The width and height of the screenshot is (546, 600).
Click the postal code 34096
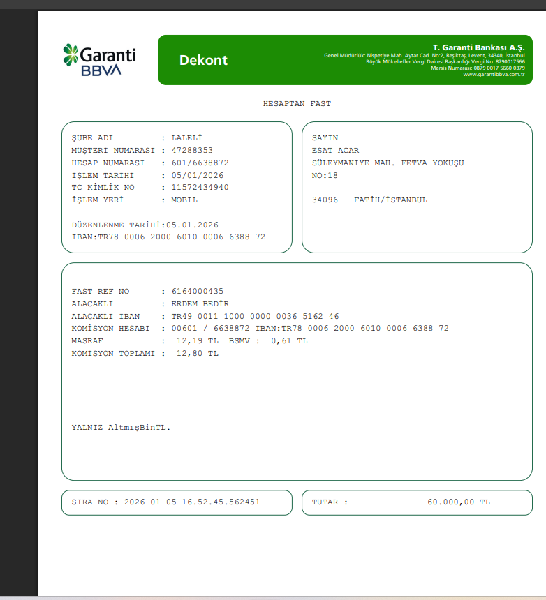[x=325, y=200]
